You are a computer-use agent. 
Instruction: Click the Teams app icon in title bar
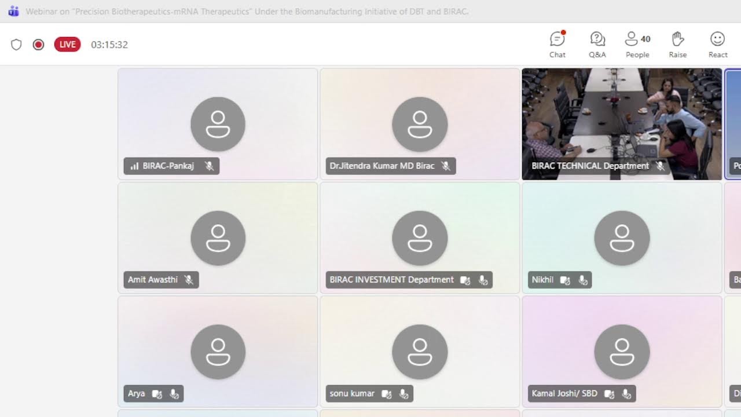[13, 11]
